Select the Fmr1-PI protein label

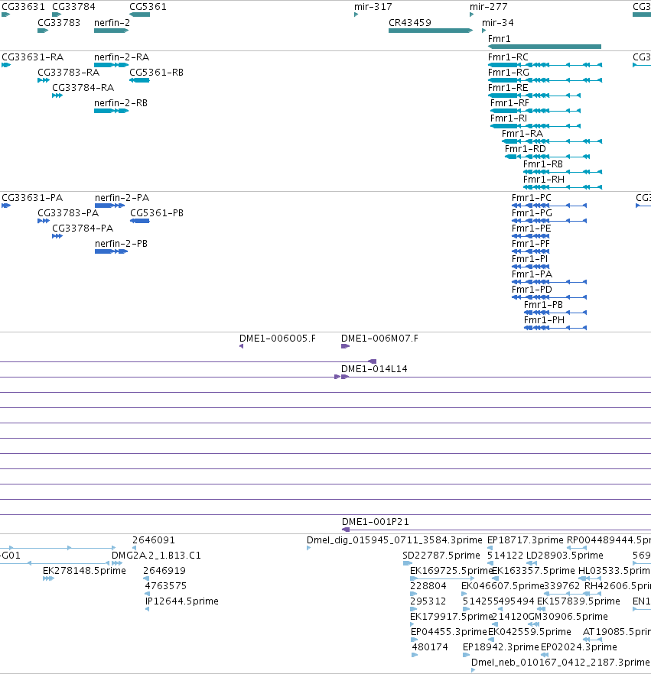[529, 259]
